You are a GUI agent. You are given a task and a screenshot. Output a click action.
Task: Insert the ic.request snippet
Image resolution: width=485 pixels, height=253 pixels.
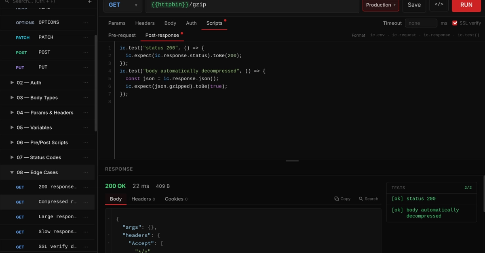(x=403, y=35)
